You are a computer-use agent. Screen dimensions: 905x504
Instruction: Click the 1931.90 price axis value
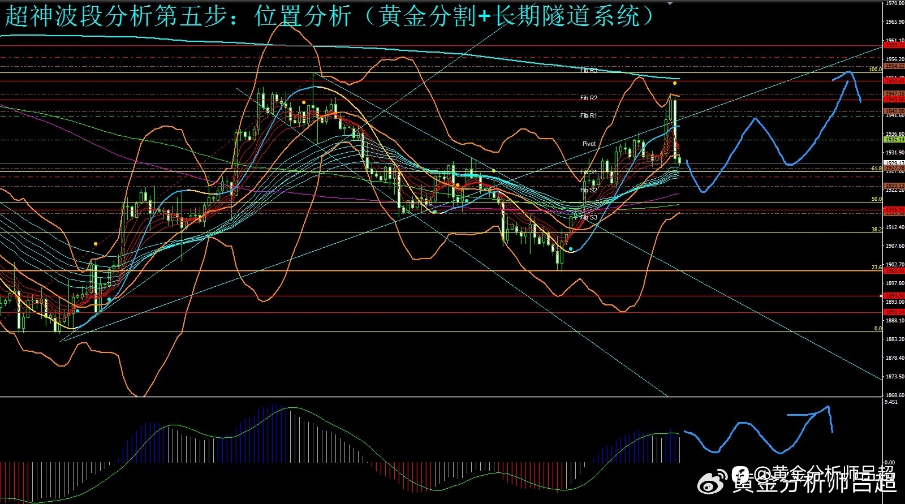click(x=895, y=153)
